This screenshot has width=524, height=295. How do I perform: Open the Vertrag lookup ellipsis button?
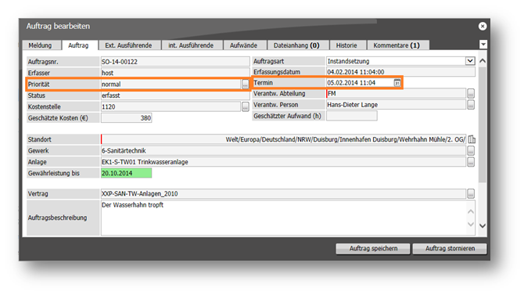(471, 193)
